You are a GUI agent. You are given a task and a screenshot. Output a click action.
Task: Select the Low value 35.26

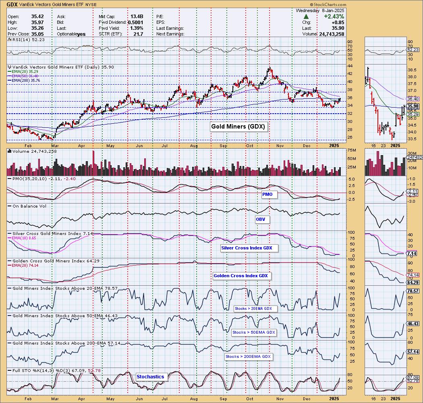(37, 28)
